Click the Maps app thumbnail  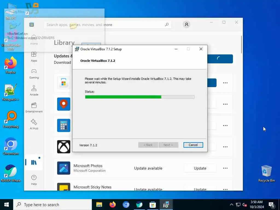point(64,104)
